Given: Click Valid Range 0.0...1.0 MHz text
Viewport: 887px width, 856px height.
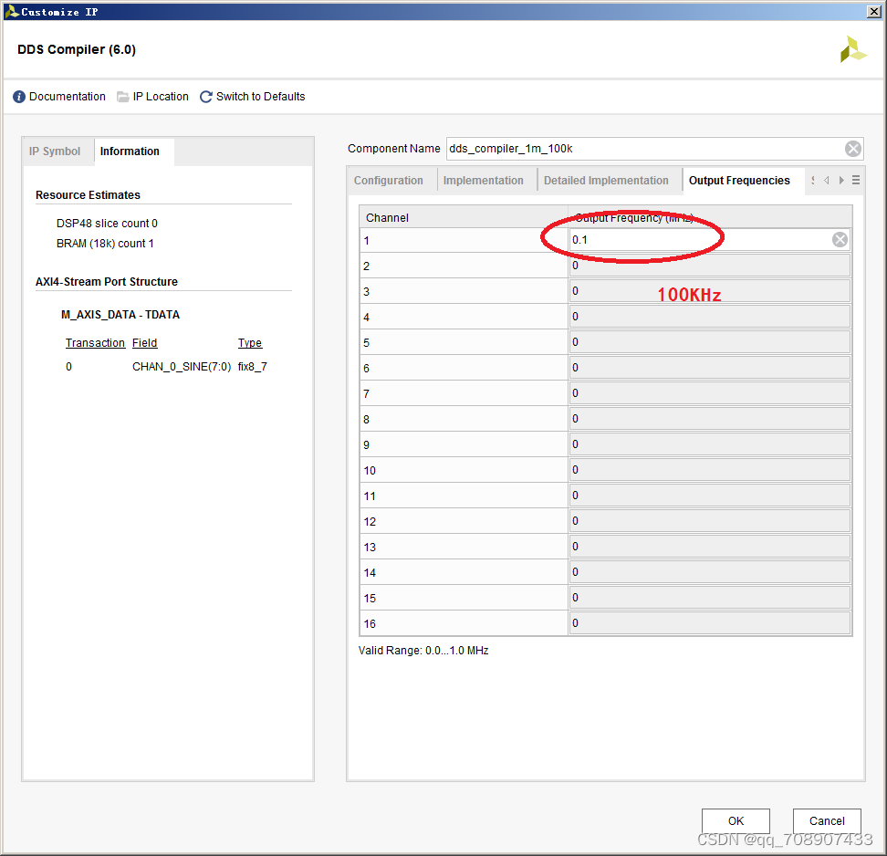Looking at the screenshot, I should click(x=423, y=651).
